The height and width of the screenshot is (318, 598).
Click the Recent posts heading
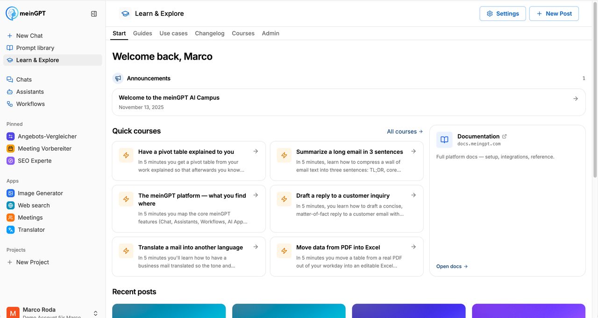tap(134, 292)
